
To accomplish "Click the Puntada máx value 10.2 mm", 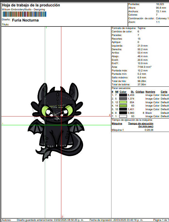I will (143, 71).
